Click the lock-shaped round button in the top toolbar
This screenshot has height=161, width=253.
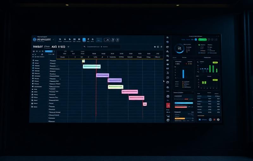[118, 40]
